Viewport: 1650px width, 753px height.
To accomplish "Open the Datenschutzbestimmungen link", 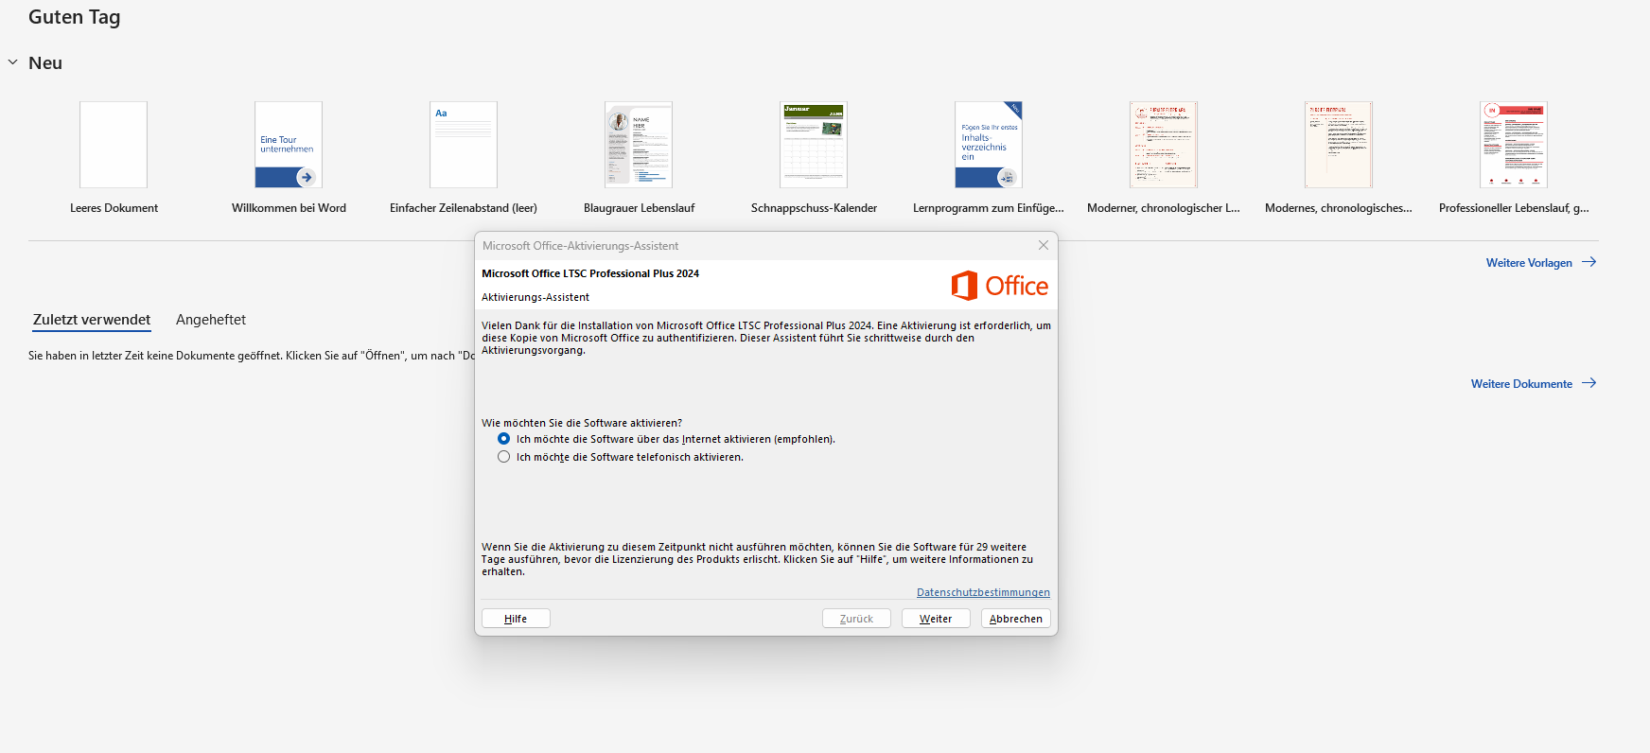I will click(x=983, y=592).
